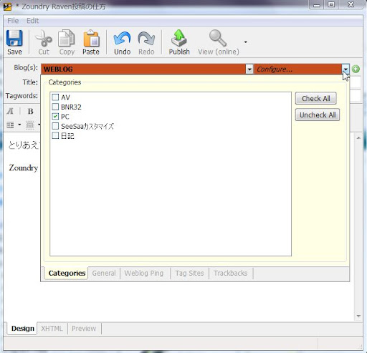Add a blog using the green plus icon

[356, 69]
